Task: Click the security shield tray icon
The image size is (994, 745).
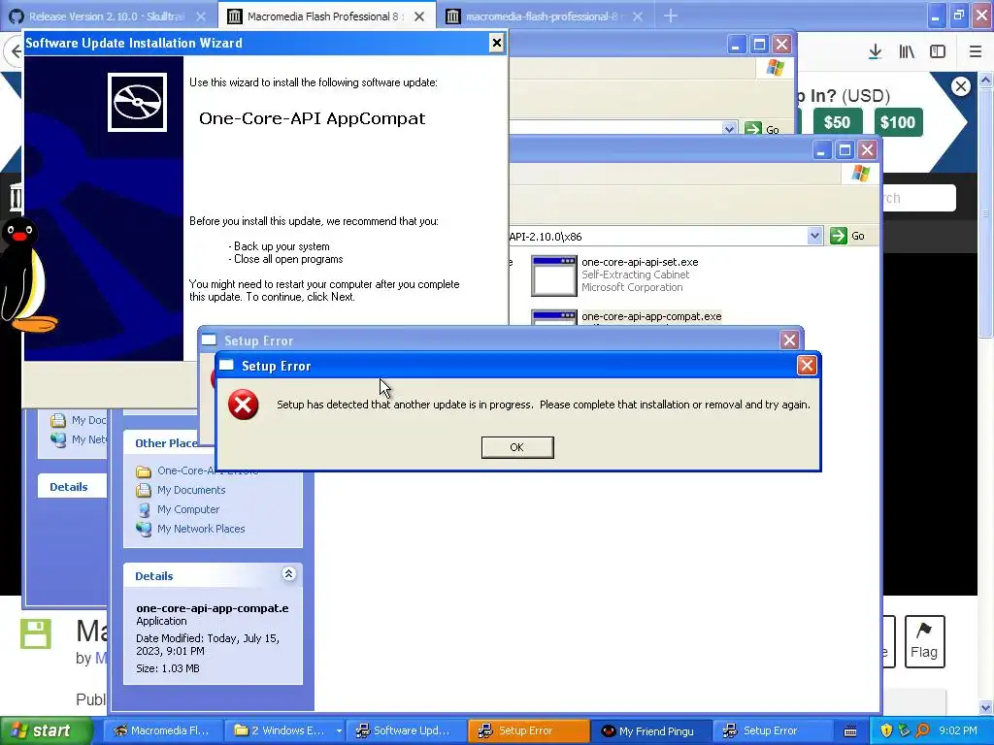Action: pyautogui.click(x=886, y=730)
